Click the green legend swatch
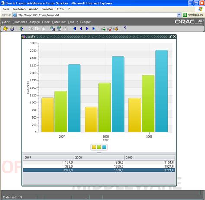This screenshot has width=205, height=200. click(99, 147)
